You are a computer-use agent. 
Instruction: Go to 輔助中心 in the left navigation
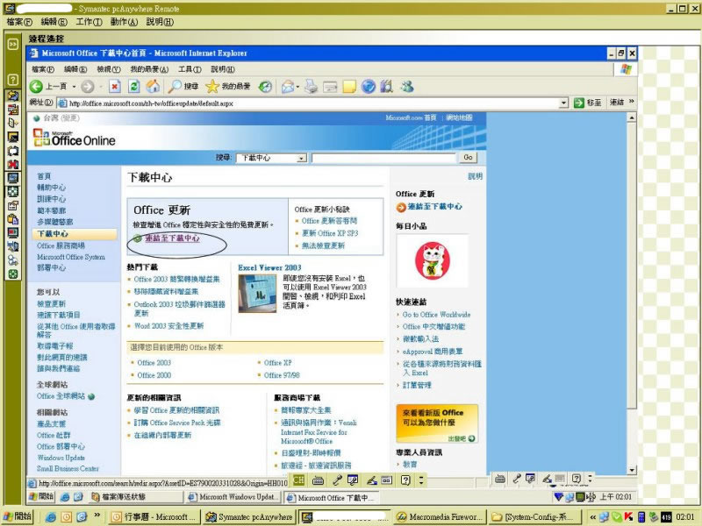[52, 188]
